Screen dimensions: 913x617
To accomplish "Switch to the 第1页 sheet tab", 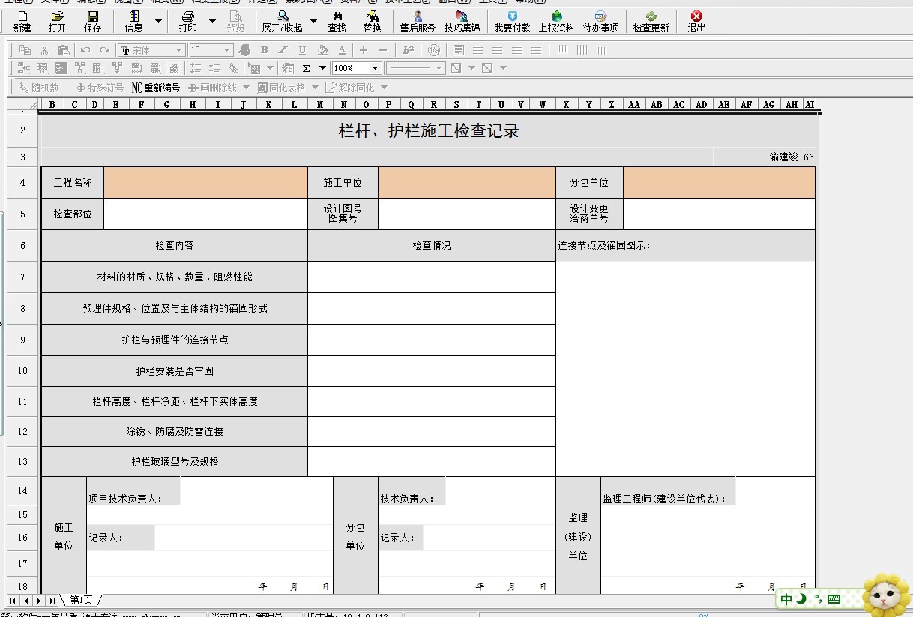I will coord(81,600).
